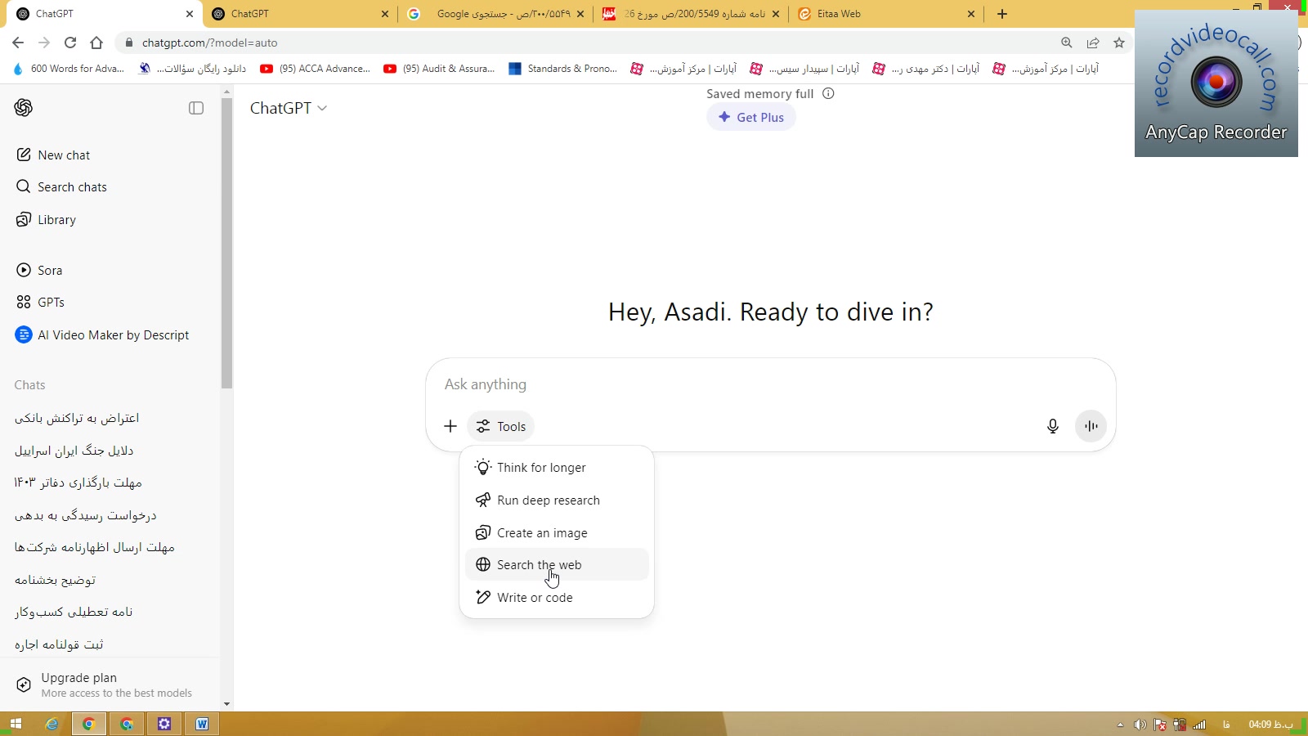This screenshot has width=1308, height=736.
Task: Click the plus attach icon in the composer
Action: pyautogui.click(x=450, y=426)
